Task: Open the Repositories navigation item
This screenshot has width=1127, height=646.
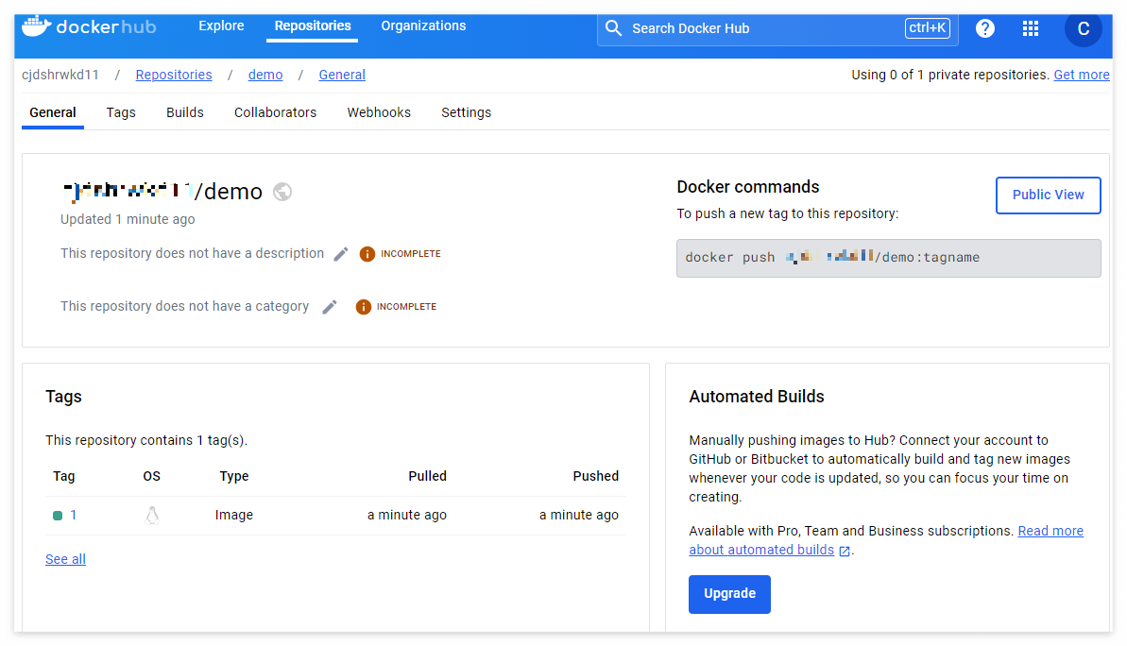Action: pos(313,25)
